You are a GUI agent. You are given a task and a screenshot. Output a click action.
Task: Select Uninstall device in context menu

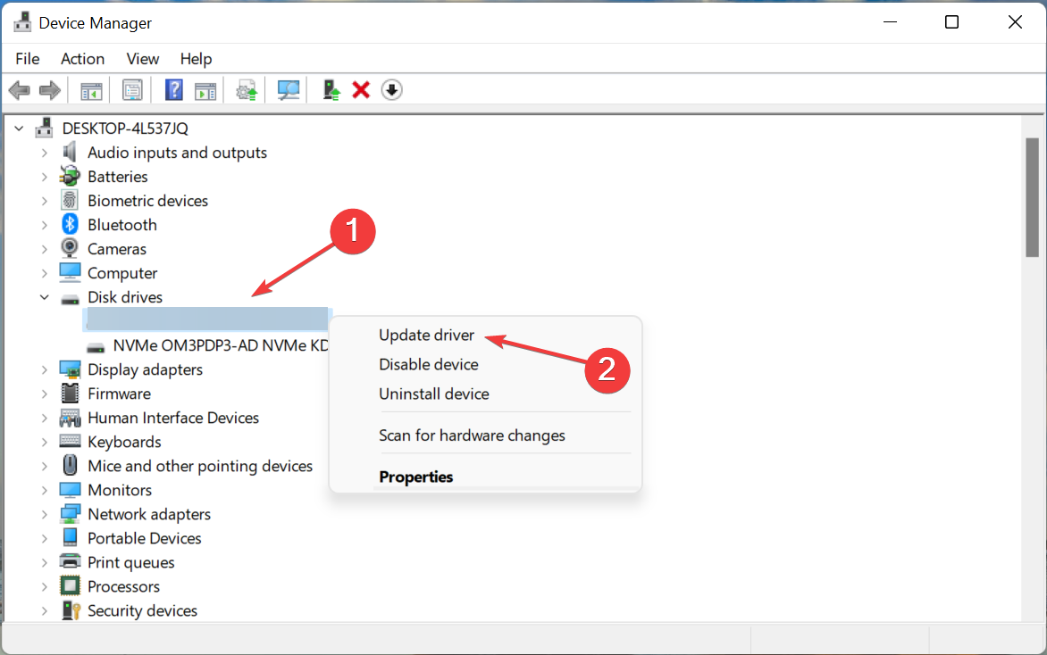tap(434, 394)
